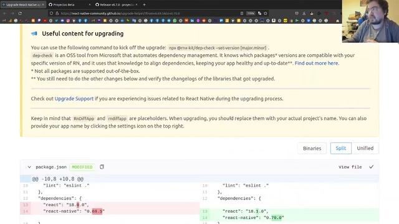399x224 pixels.
Task: Open View file for package.json
Action: pyautogui.click(x=350, y=167)
